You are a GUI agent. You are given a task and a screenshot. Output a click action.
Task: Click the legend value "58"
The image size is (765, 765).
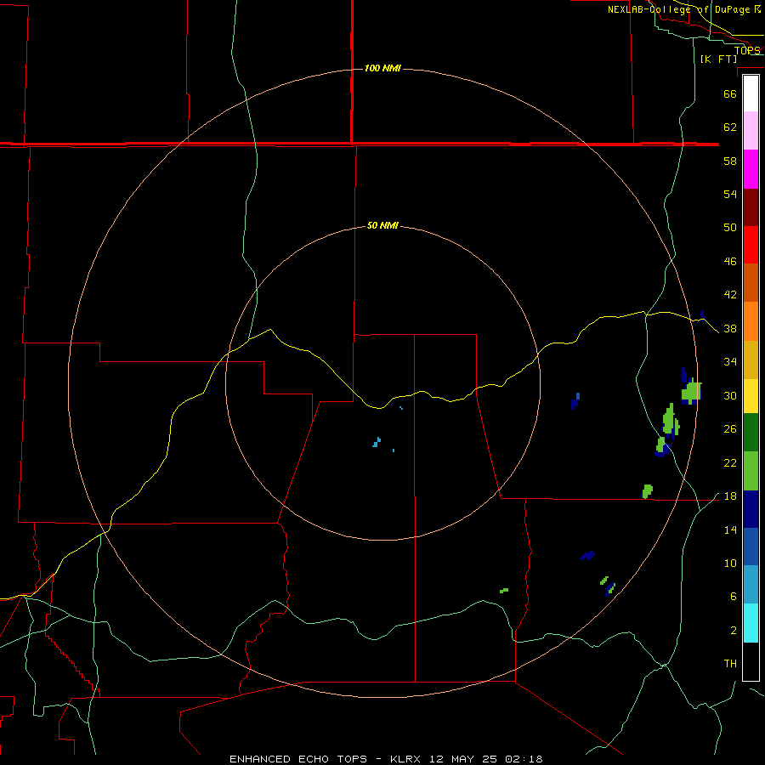730,161
